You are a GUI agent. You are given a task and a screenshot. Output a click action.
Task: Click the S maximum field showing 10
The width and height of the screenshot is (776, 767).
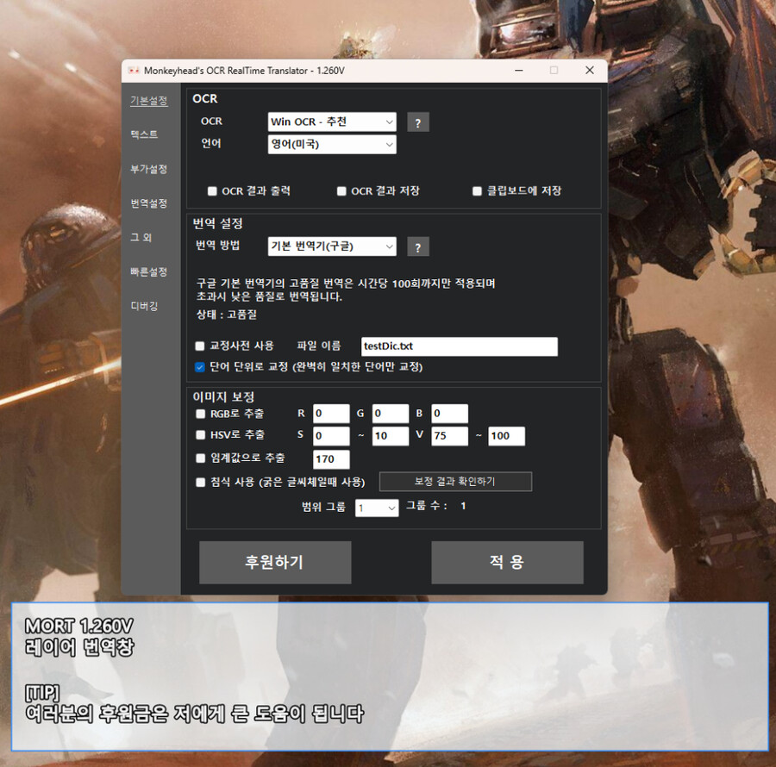tap(391, 436)
